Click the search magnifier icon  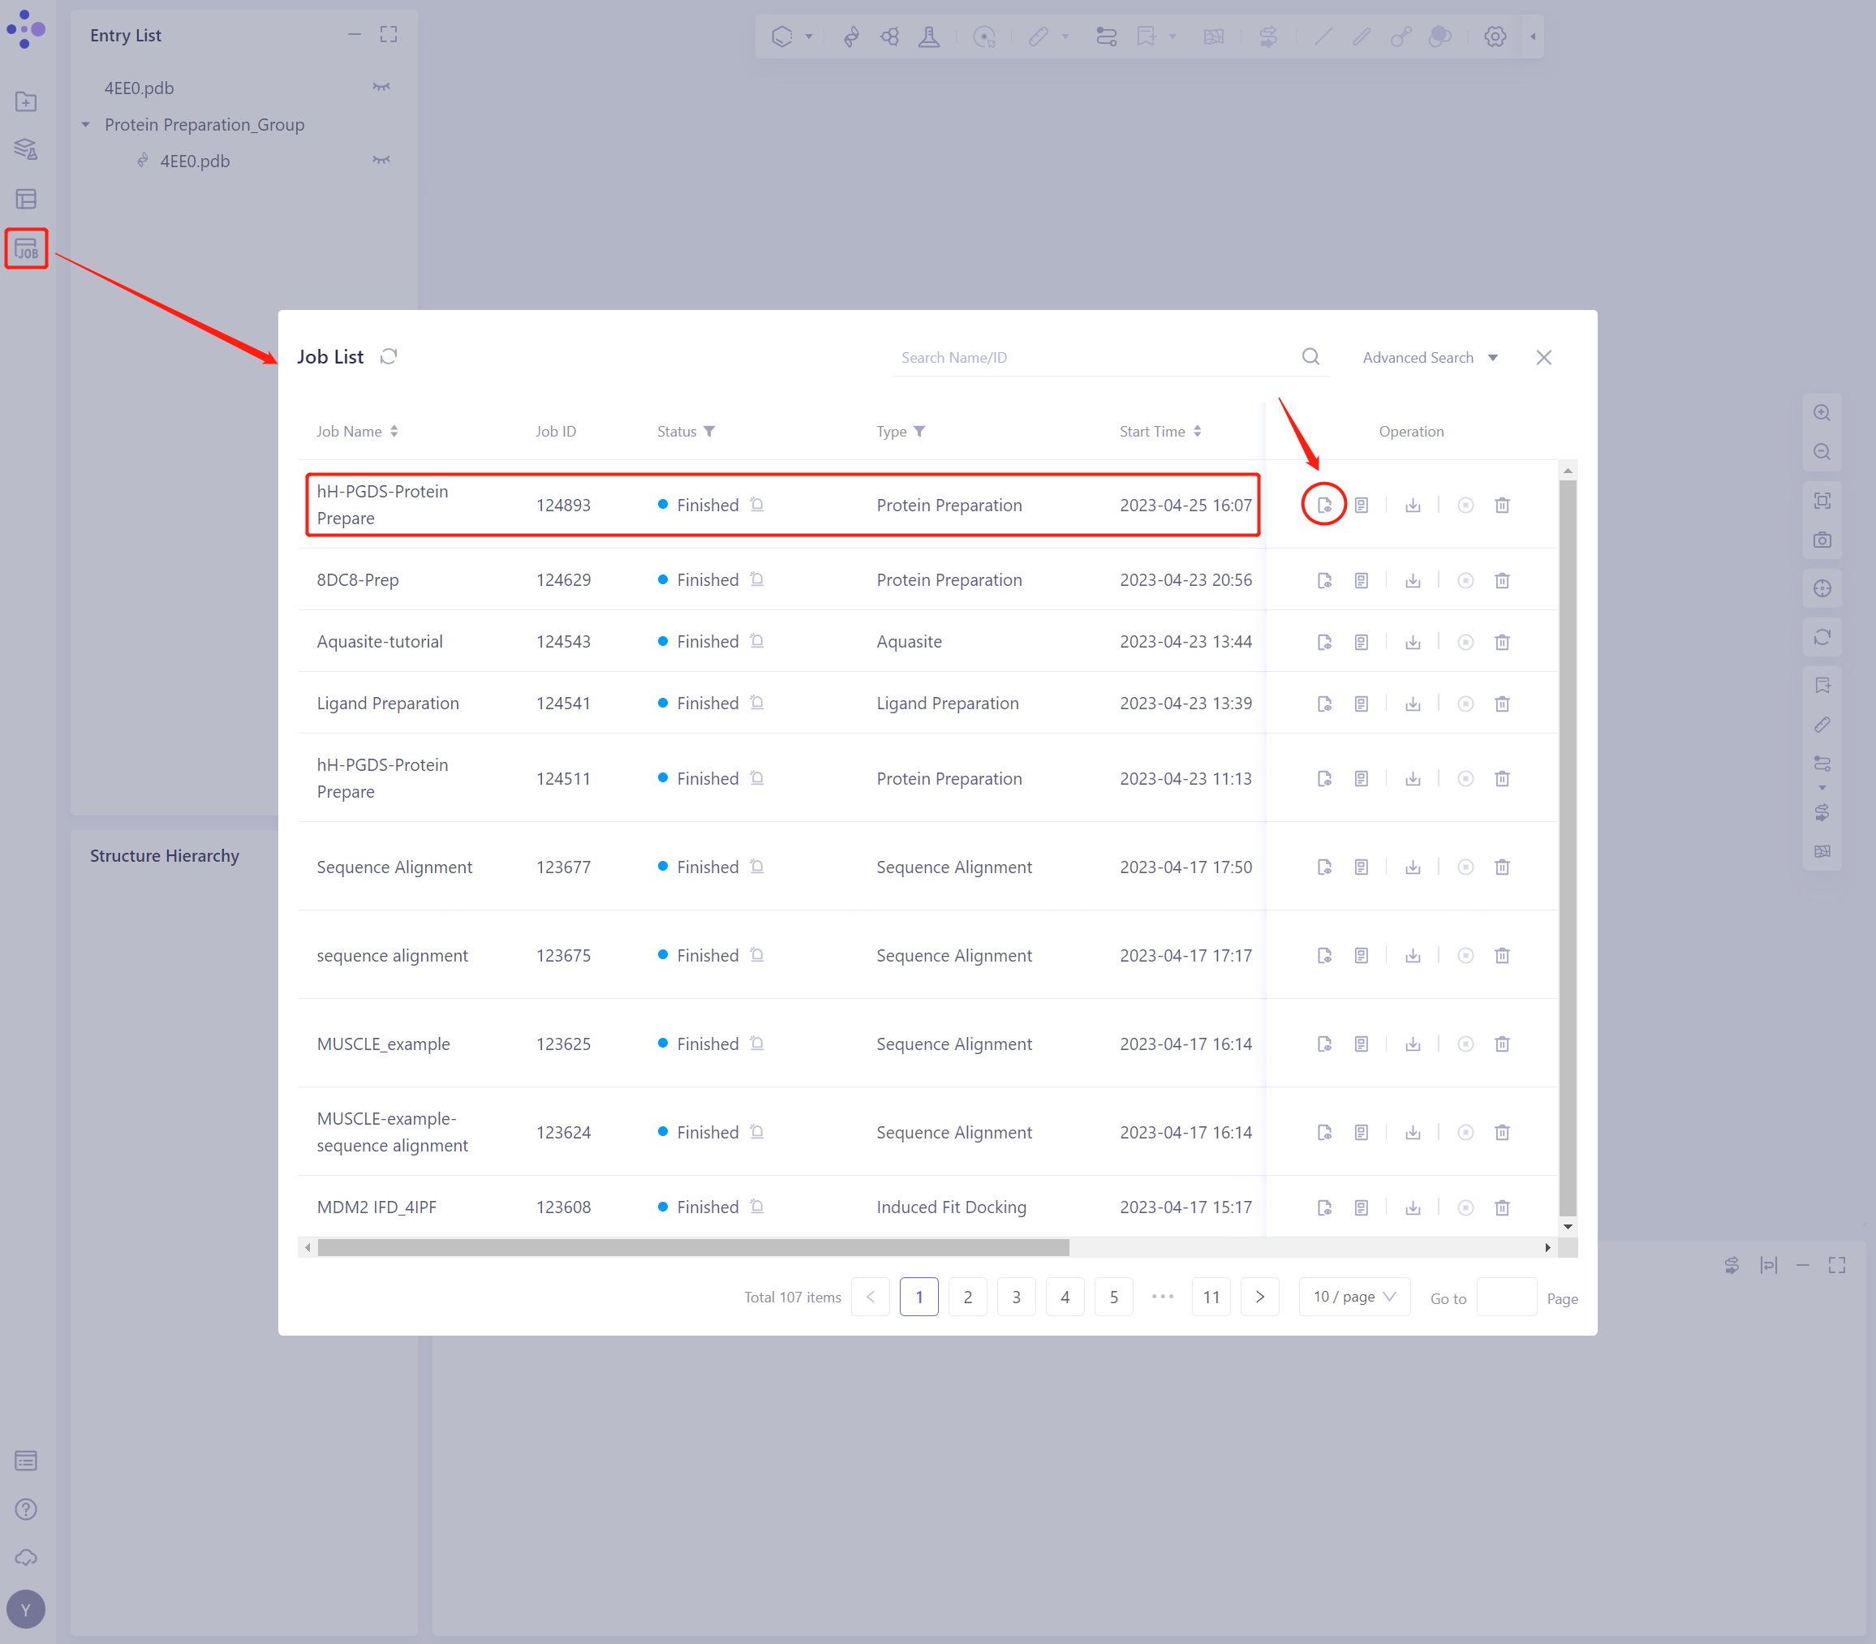click(1311, 357)
